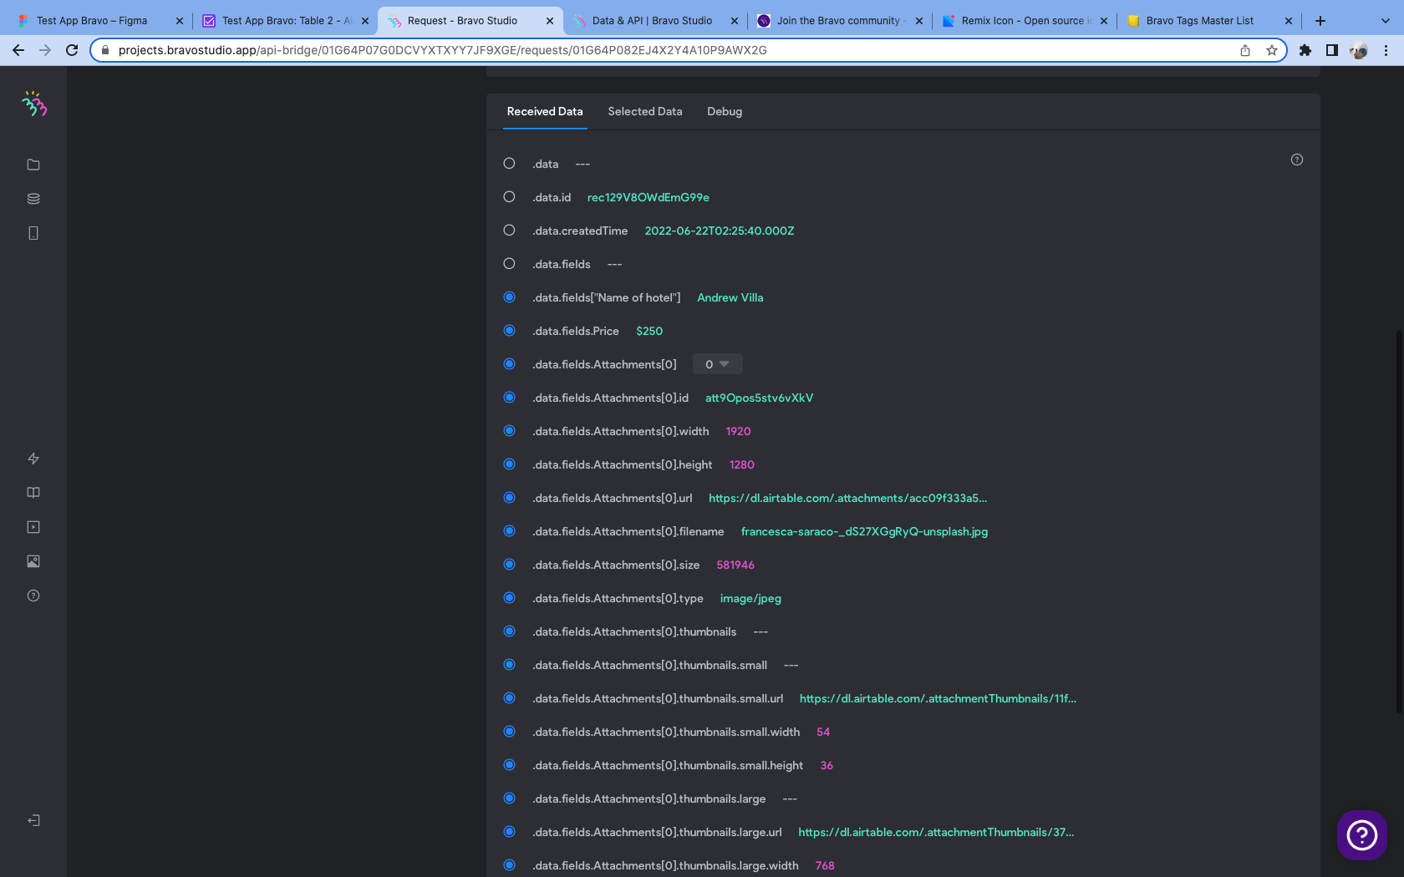The image size is (1404, 877).
Task: Click the page vertical scrollbar
Action: click(x=1399, y=522)
